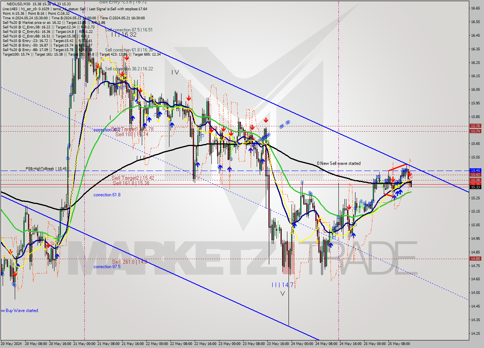Select the 'Target100: 15.74' value
The width and height of the screenshot is (484, 348).
(14, 54)
